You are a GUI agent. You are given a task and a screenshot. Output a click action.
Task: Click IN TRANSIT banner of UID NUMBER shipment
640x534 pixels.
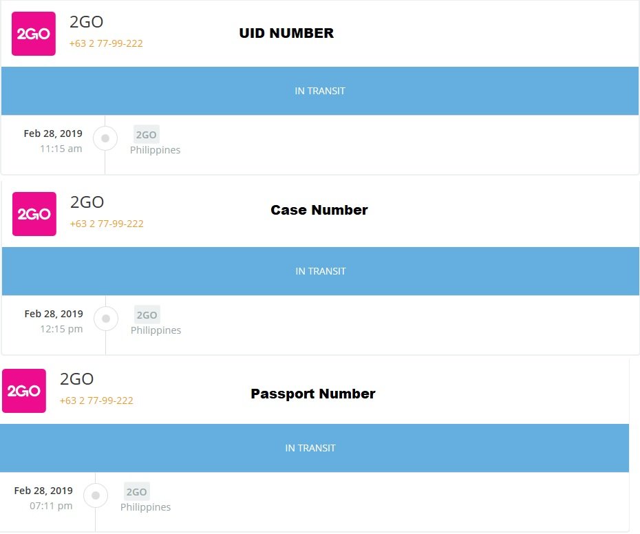320,91
